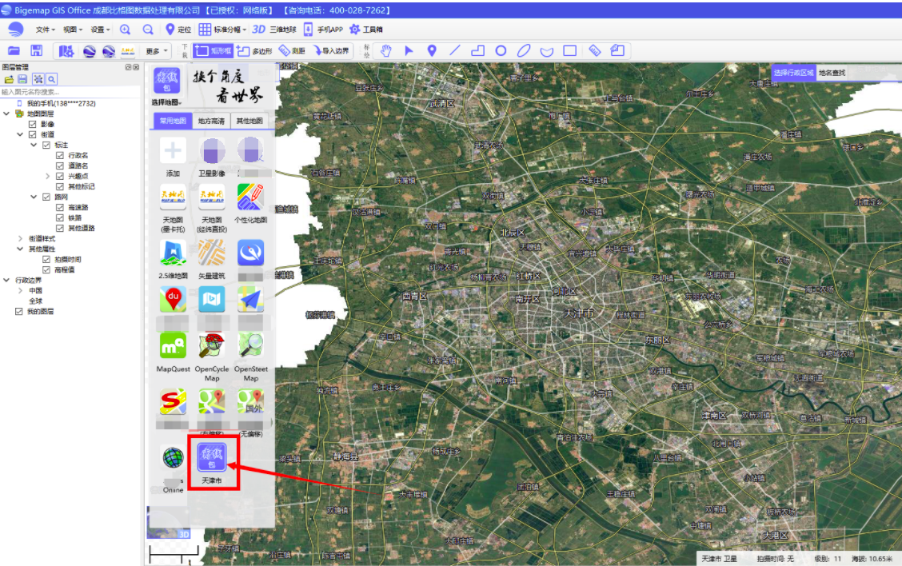Choose the 2.5维地图 map source
902x566 pixels.
pyautogui.click(x=174, y=259)
